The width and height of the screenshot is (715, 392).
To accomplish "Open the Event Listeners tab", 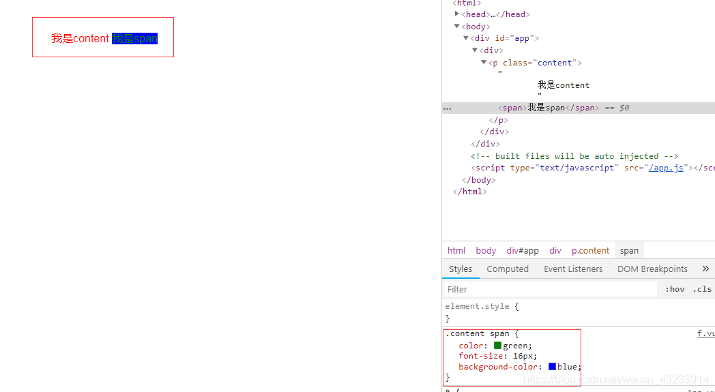I will pos(573,269).
